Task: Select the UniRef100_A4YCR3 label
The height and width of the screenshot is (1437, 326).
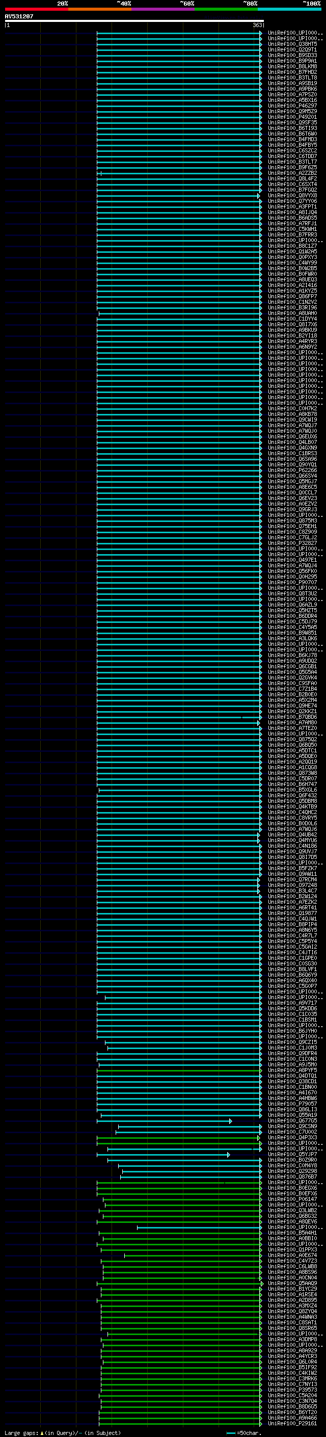Action: click(x=292, y=1356)
